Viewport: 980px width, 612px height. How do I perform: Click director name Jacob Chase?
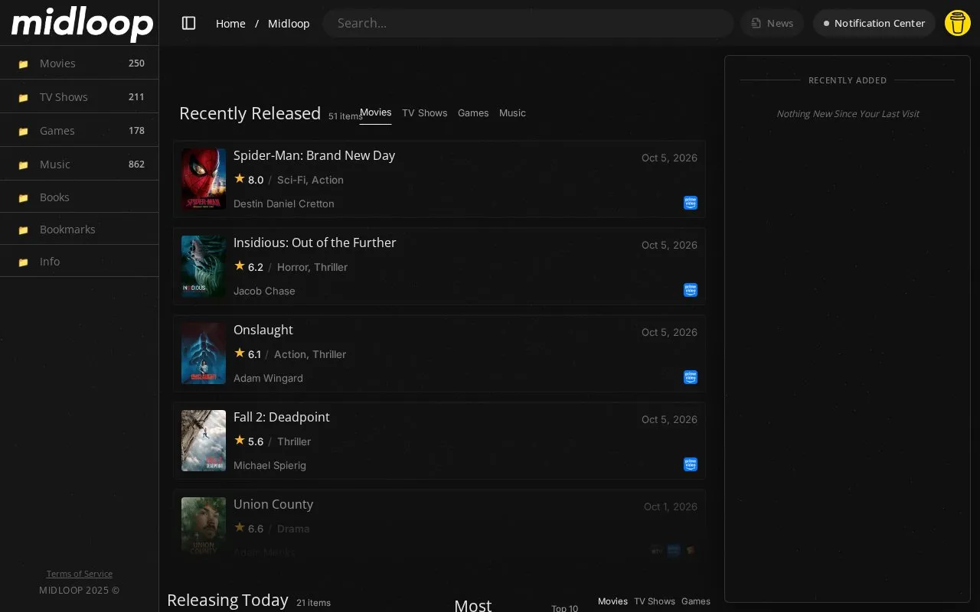(264, 291)
